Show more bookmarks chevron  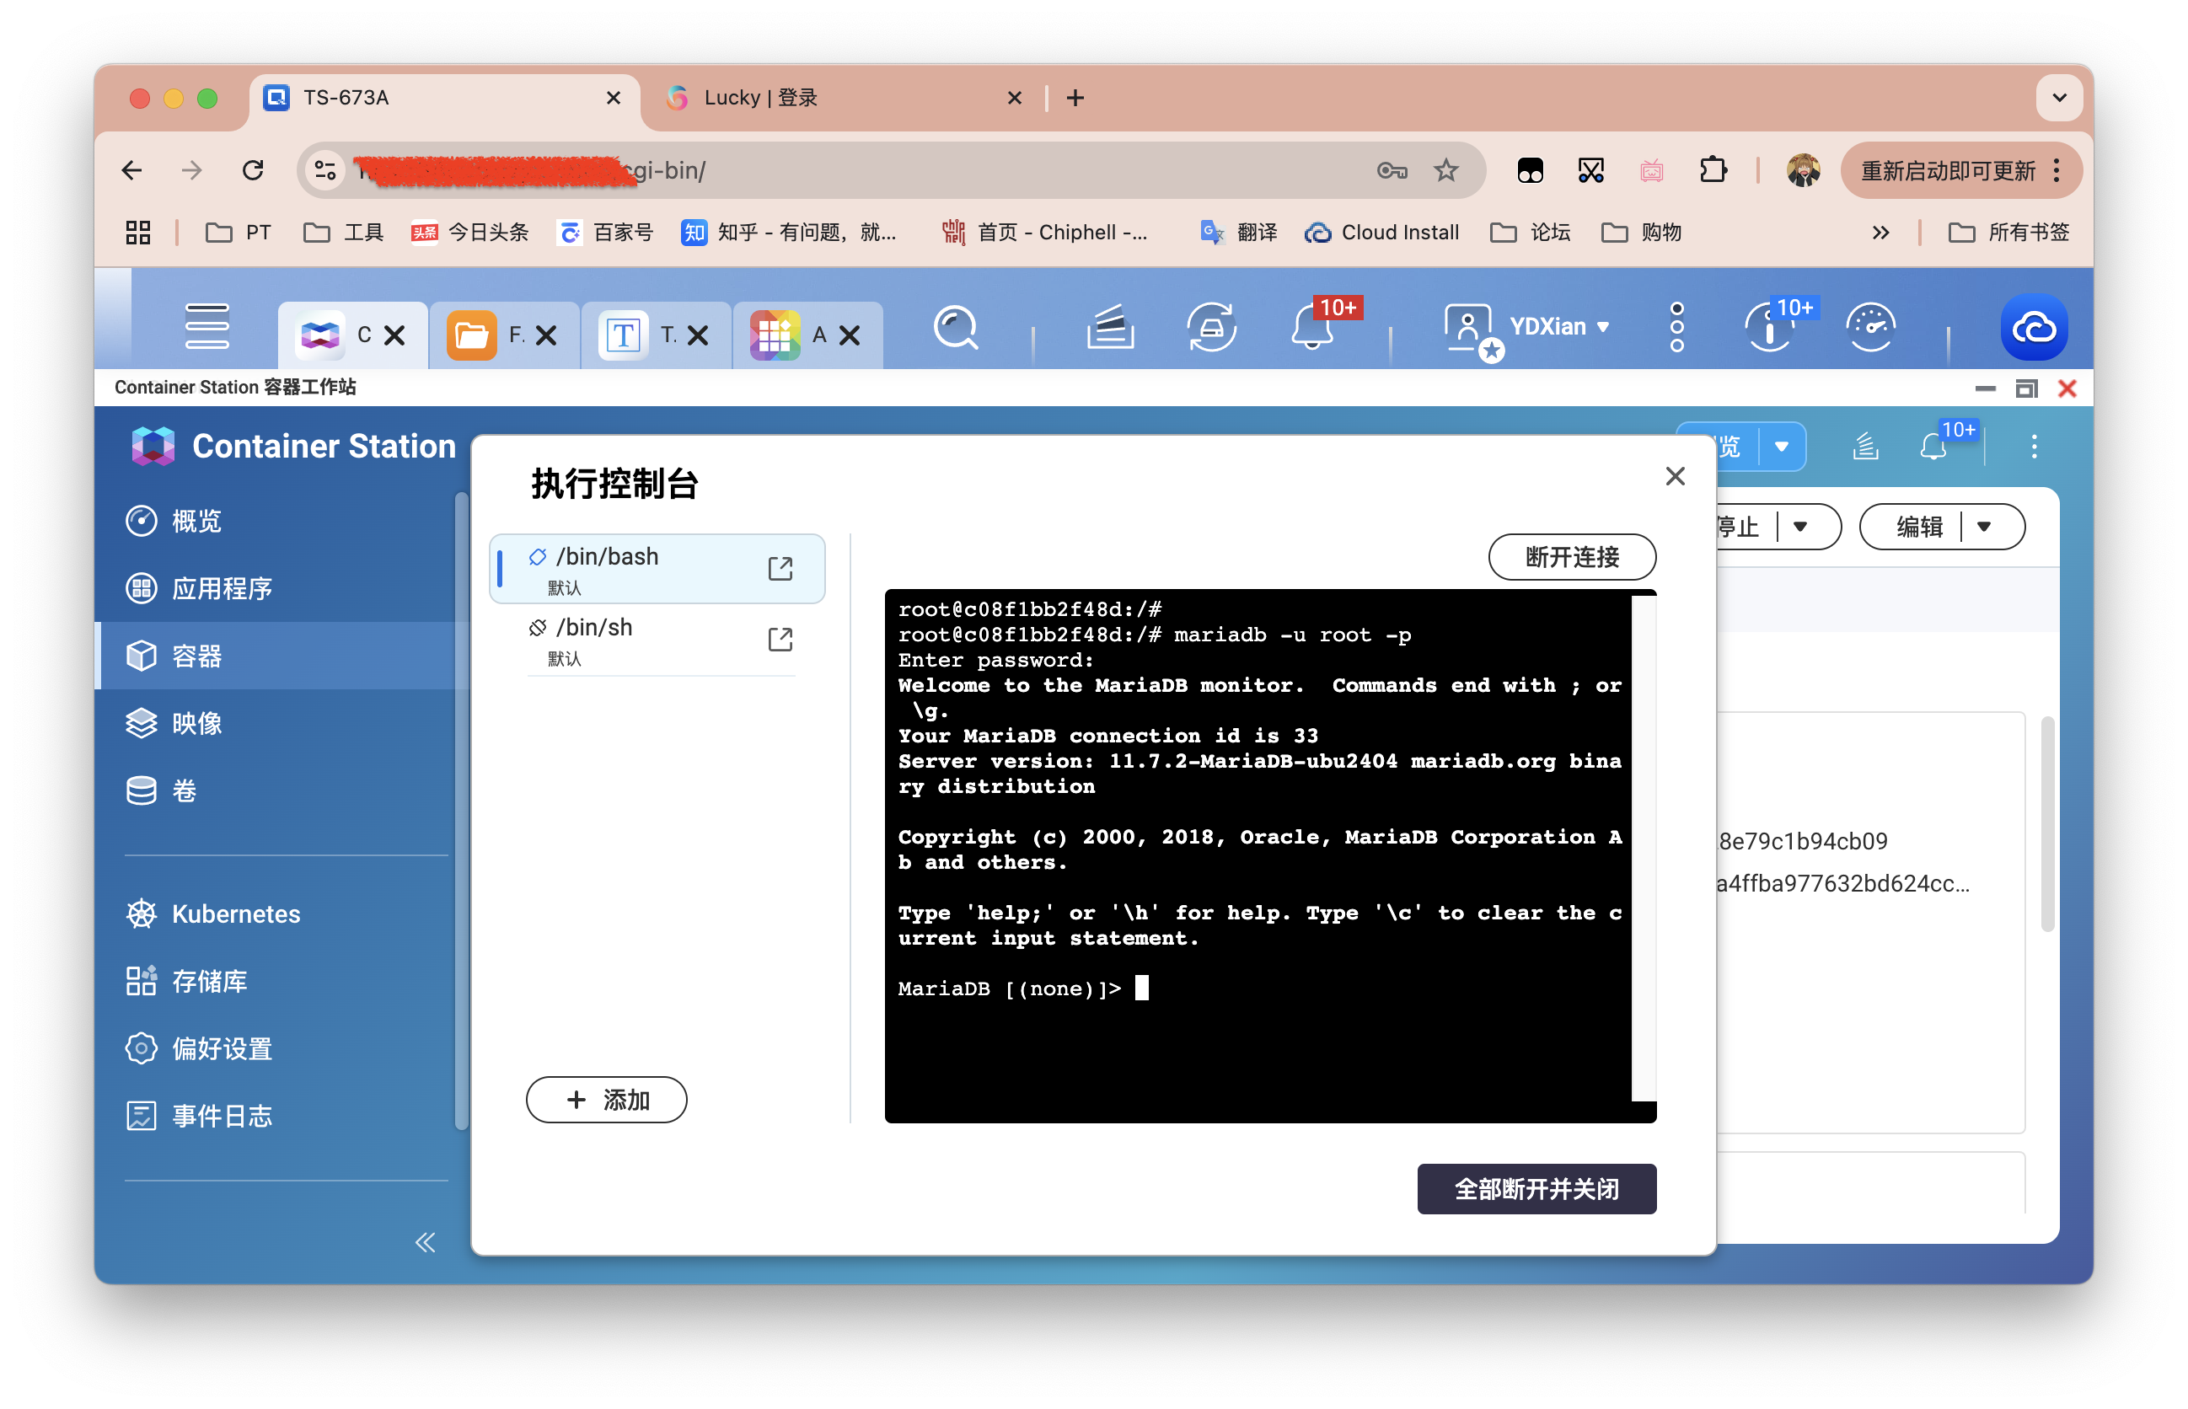click(x=1880, y=233)
